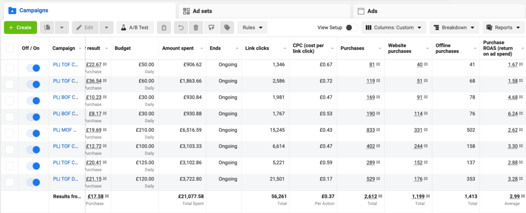Screen dimensions: 526x213
Task: Click the £21,077.58 total spent value
Action: tap(191, 196)
